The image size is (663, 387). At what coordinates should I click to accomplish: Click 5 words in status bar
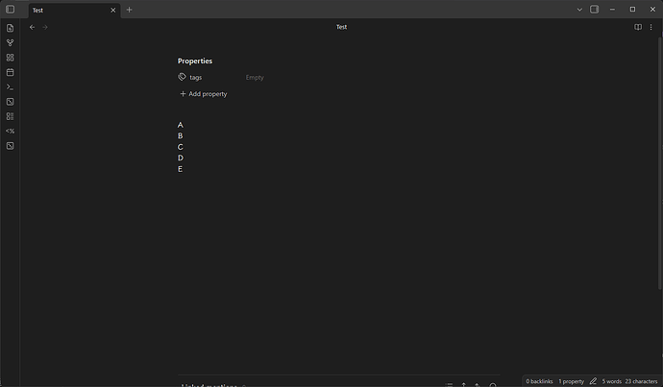612,381
